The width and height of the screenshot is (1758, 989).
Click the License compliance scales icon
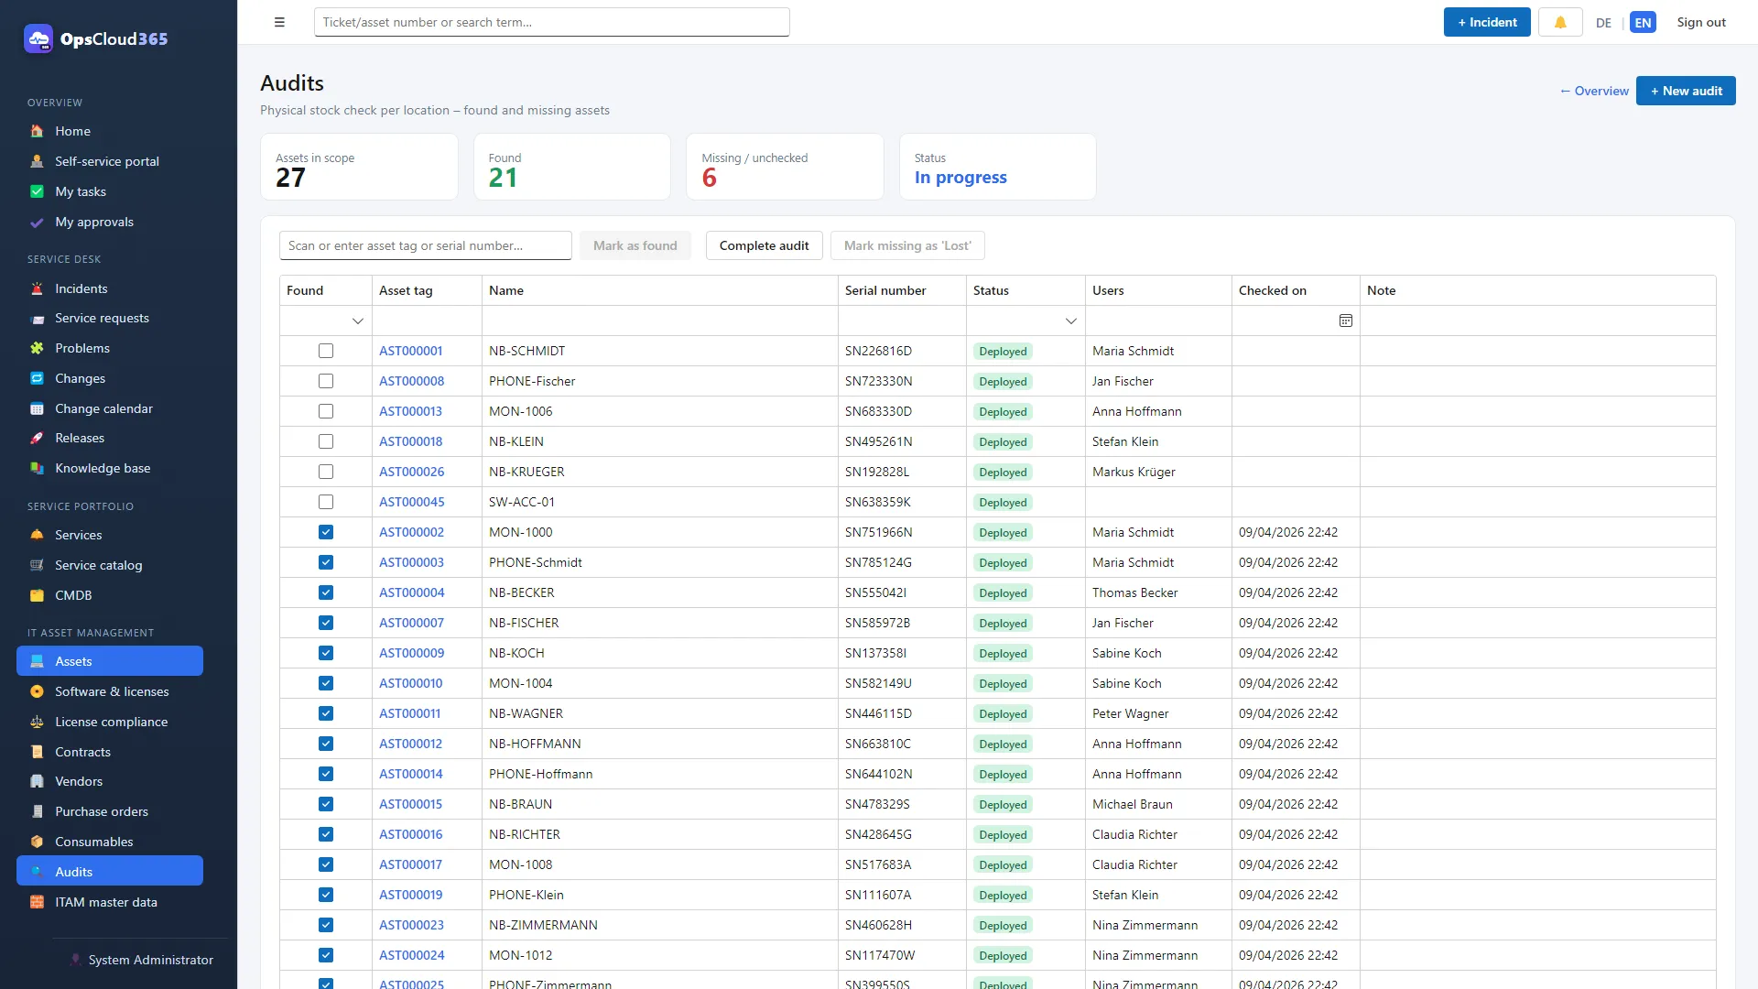pos(37,722)
